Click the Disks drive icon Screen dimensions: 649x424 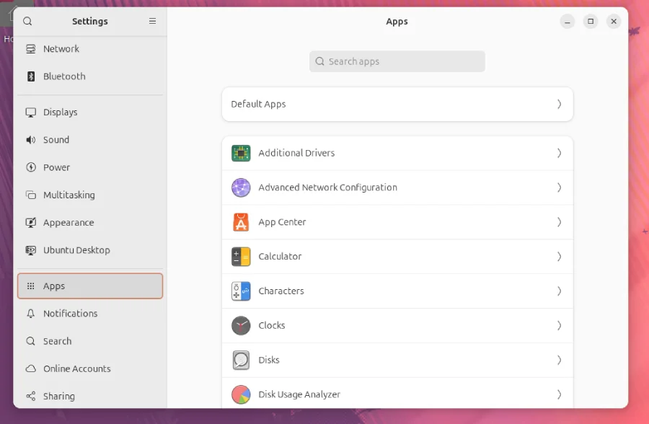[x=240, y=360]
